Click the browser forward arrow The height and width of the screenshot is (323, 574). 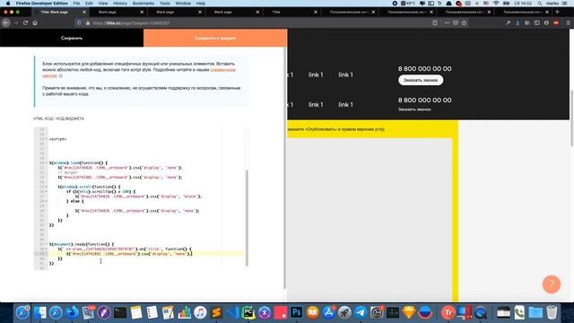pyautogui.click(x=16, y=22)
